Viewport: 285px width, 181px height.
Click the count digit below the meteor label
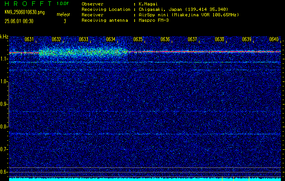(x=65, y=21)
